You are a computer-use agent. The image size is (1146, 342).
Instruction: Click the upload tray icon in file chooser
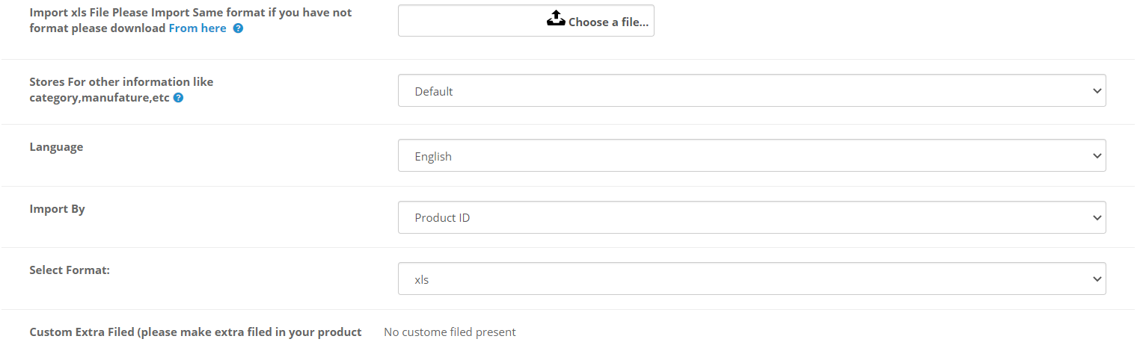pyautogui.click(x=555, y=19)
